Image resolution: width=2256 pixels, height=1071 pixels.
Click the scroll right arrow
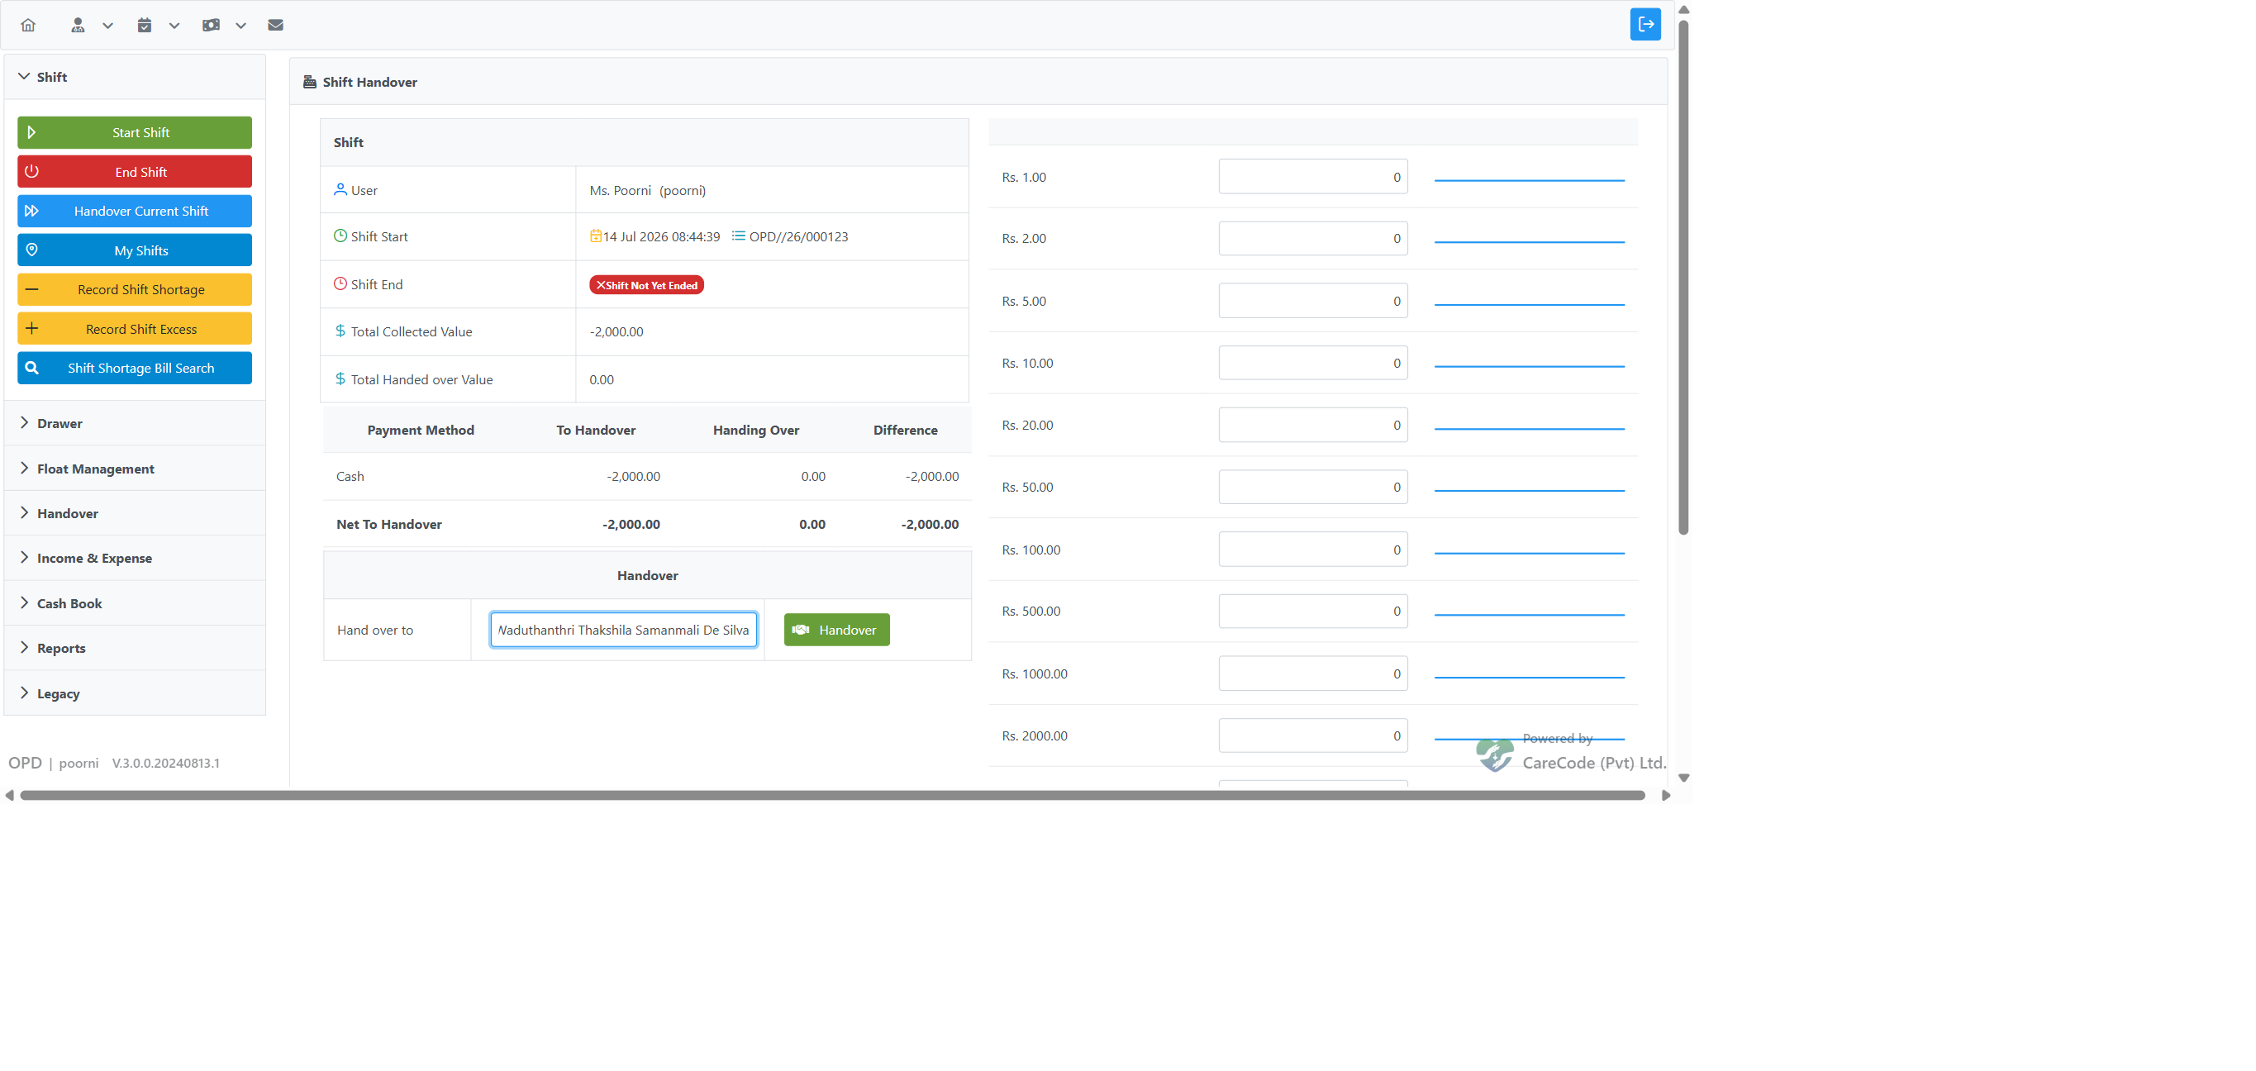point(1666,796)
